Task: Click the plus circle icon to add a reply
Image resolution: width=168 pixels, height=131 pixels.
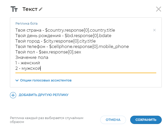Action: click(13, 95)
